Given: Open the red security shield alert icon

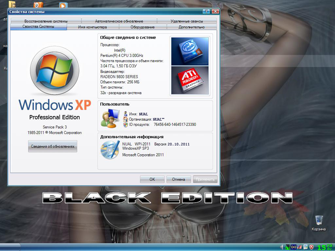Looking at the screenshot, I should point(311,247).
